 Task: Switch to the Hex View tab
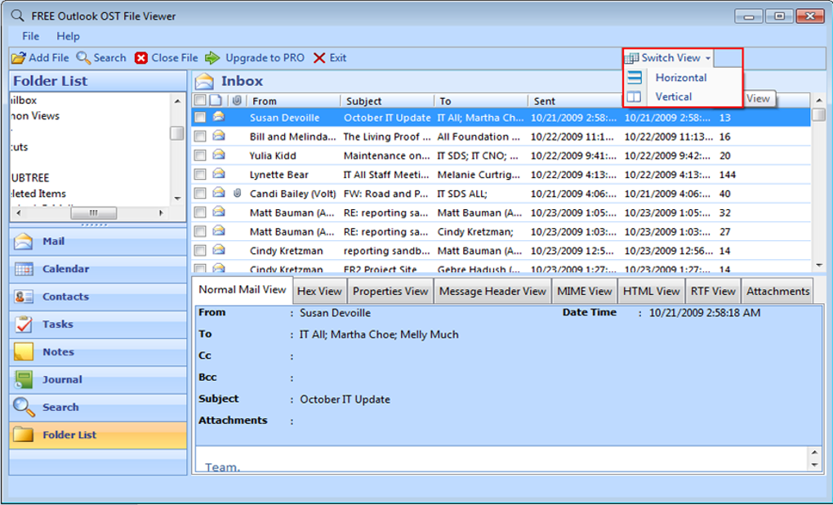[319, 291]
